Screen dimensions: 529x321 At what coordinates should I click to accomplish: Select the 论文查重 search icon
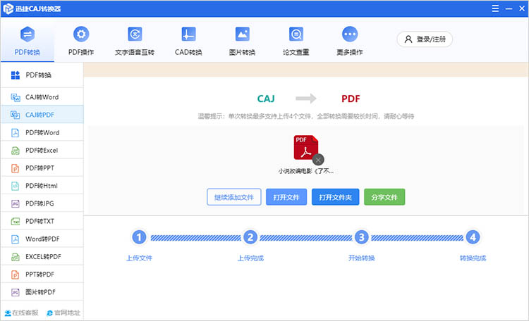pos(296,34)
